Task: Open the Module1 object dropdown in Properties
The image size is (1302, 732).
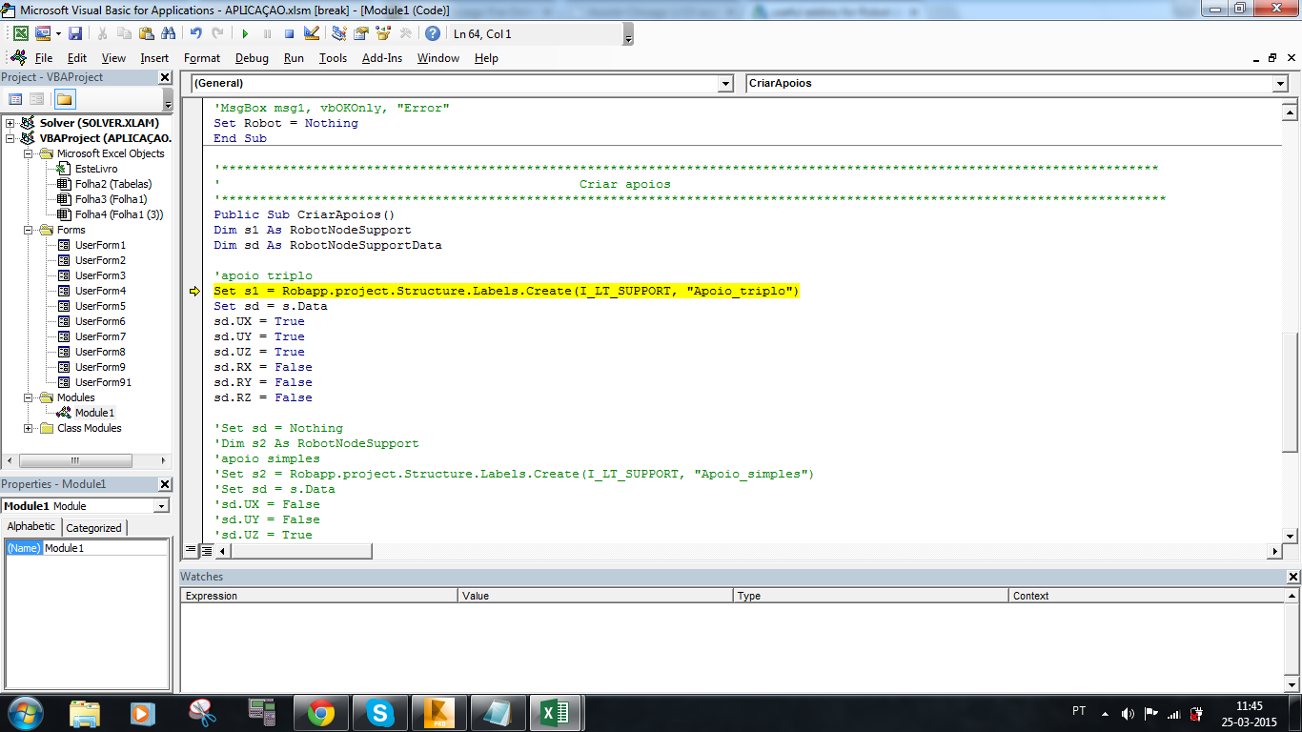Action: click(161, 506)
